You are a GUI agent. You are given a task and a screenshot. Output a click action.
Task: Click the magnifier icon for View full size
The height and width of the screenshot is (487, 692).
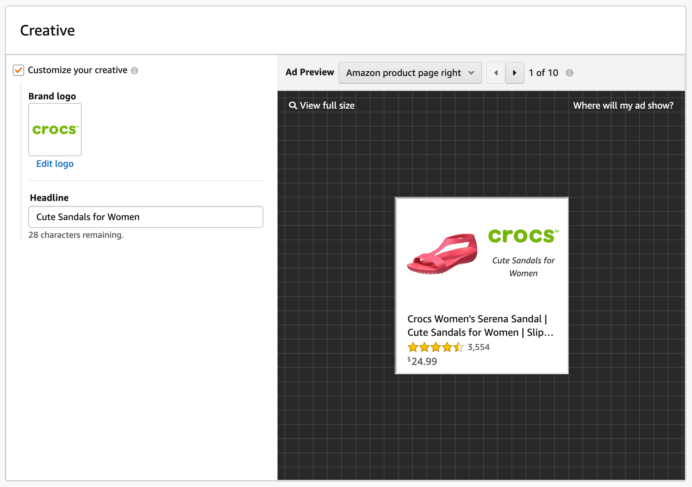point(293,105)
